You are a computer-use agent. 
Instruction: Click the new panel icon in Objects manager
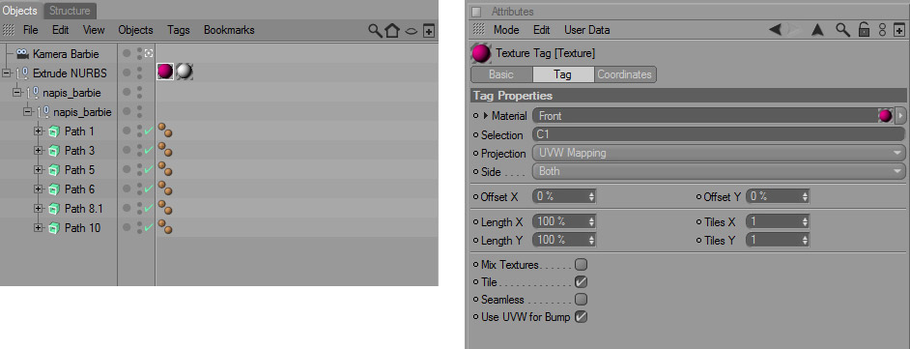click(429, 30)
